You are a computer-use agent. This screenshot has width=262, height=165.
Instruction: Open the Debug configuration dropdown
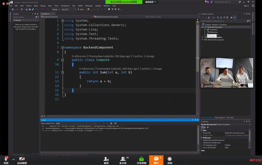(x=56, y=10)
